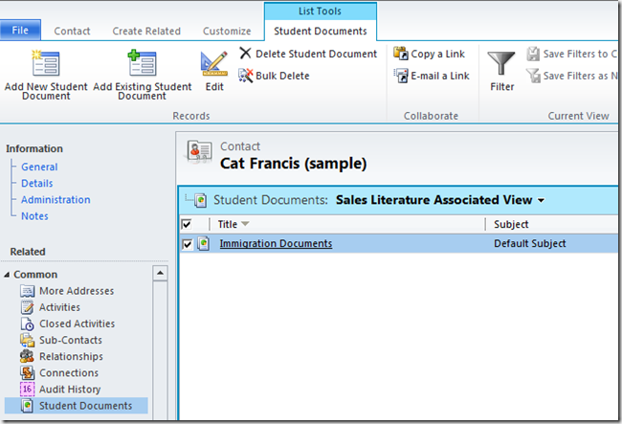Click Delete Student Document X icon
Image resolution: width=622 pixels, height=424 pixels.
pos(246,53)
